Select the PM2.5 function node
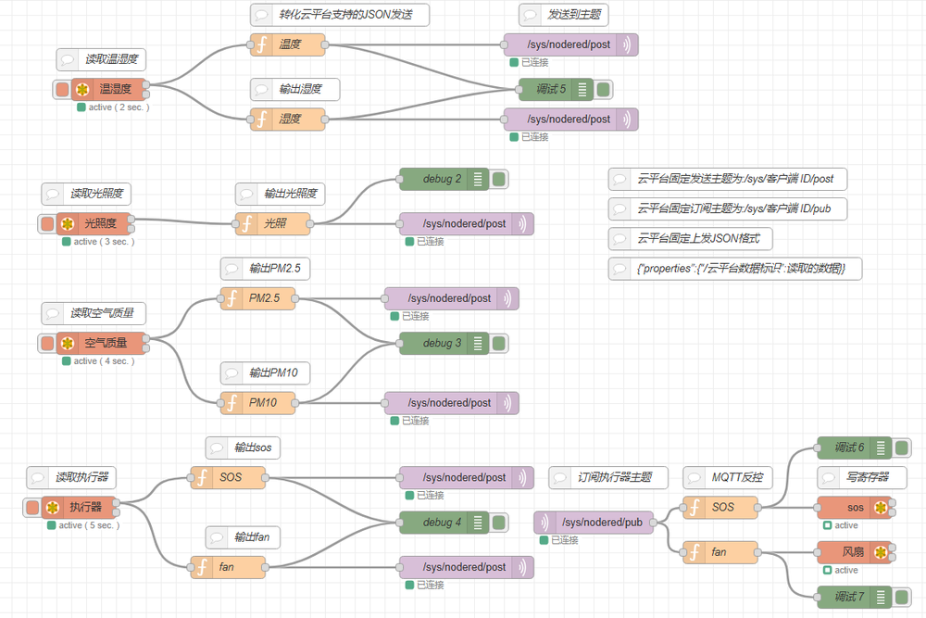 click(262, 298)
